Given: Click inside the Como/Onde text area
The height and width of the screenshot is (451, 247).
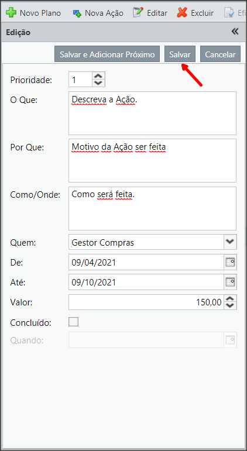Looking at the screenshot, I should coord(152,208).
